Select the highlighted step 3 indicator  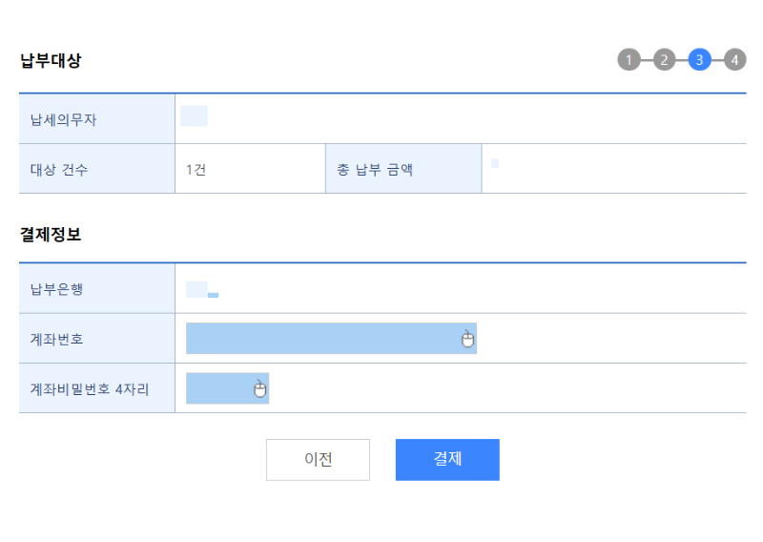pyautogui.click(x=699, y=60)
